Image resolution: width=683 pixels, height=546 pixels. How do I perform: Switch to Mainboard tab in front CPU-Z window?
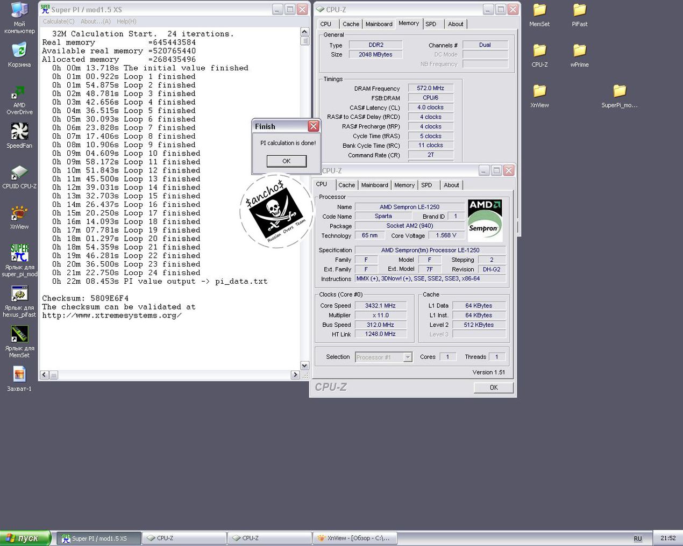(x=375, y=185)
